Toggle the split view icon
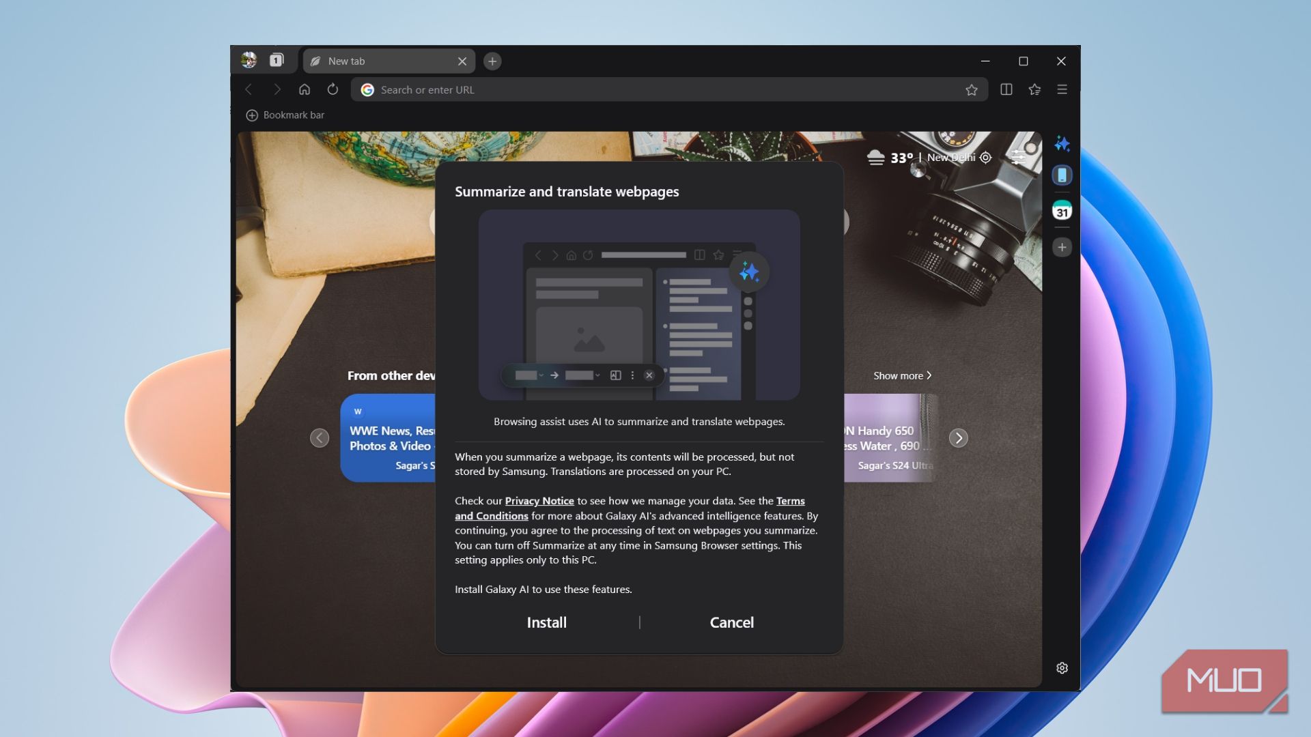The width and height of the screenshot is (1311, 737). click(x=1006, y=89)
